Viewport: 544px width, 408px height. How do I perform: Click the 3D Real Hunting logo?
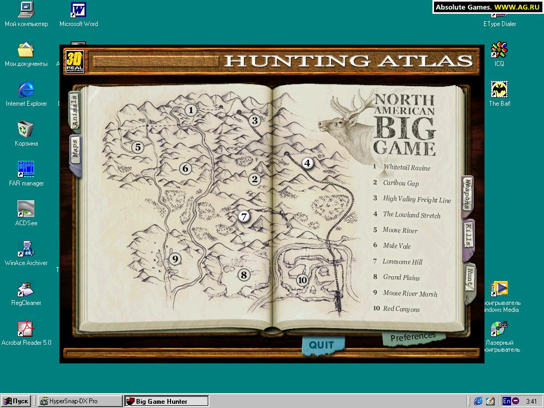coord(74,62)
